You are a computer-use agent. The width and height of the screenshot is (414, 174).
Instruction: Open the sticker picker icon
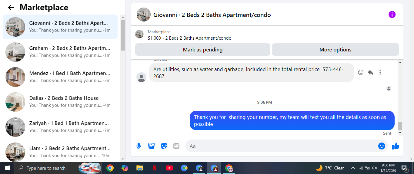point(164,146)
